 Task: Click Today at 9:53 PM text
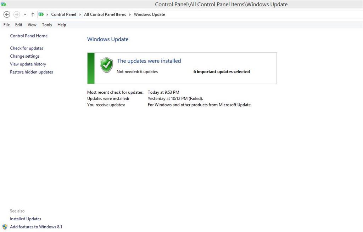click(x=163, y=92)
